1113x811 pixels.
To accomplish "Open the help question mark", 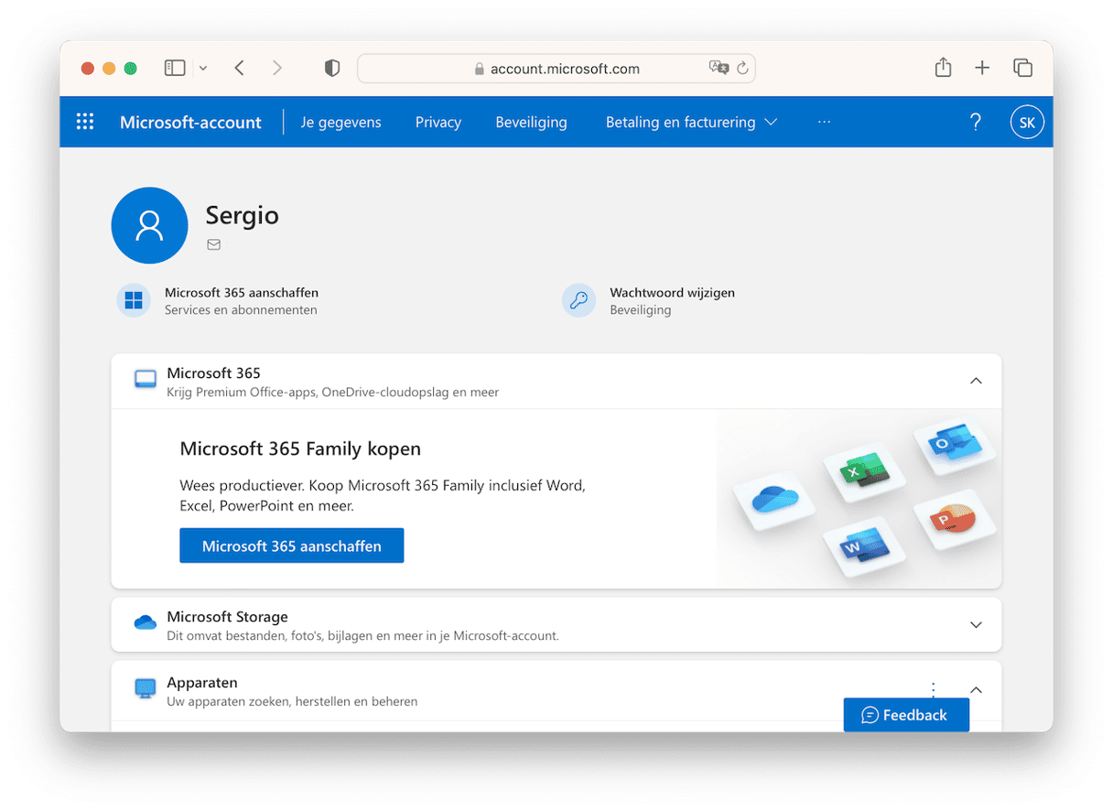I will coord(976,122).
